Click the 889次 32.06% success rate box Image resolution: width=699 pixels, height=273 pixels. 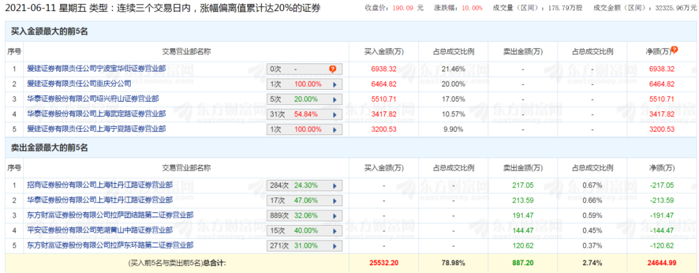[x=304, y=215]
